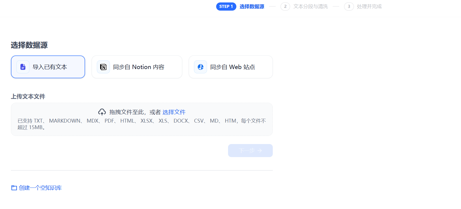Open file picker via 选择文件 link

click(174, 112)
